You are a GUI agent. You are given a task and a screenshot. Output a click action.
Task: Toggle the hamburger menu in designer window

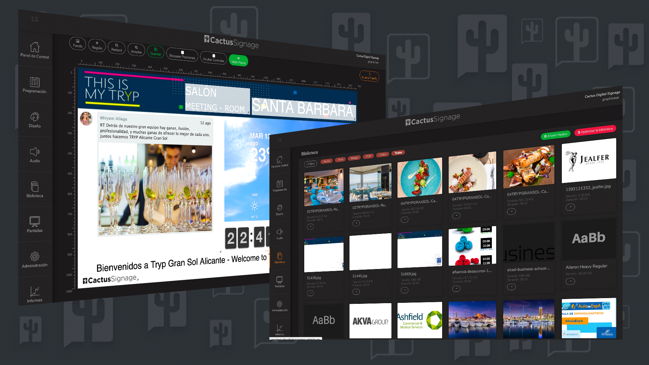click(x=34, y=19)
